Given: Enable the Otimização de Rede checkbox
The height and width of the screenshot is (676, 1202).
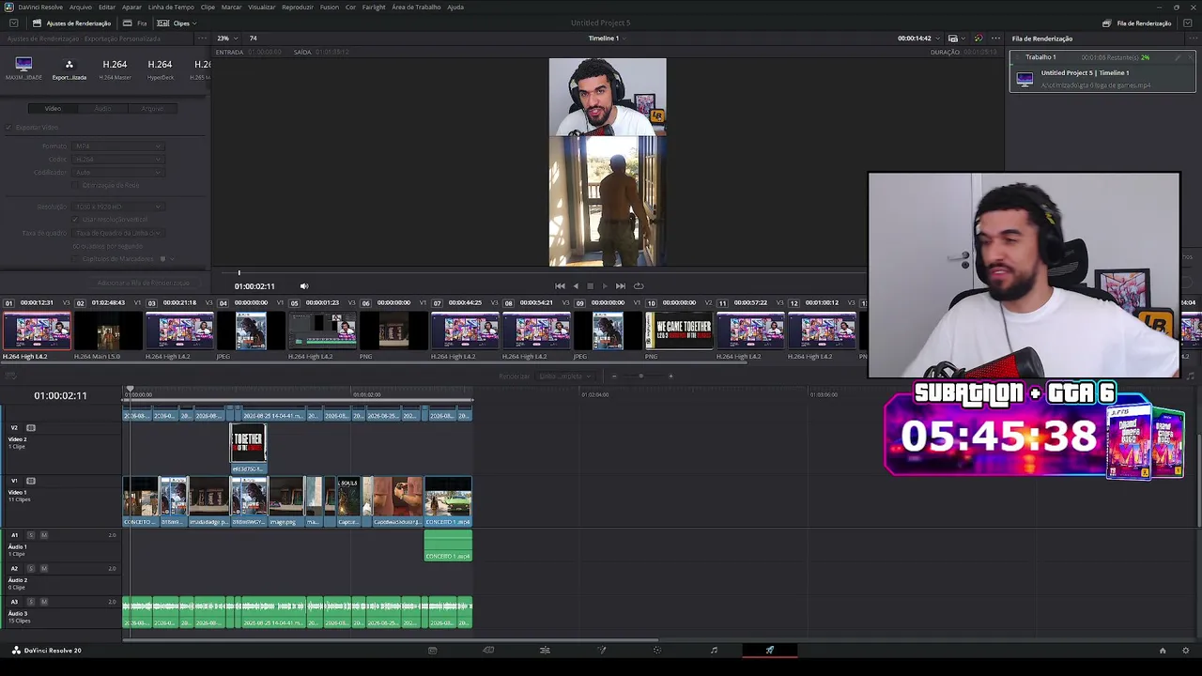Looking at the screenshot, I should pyautogui.click(x=75, y=185).
